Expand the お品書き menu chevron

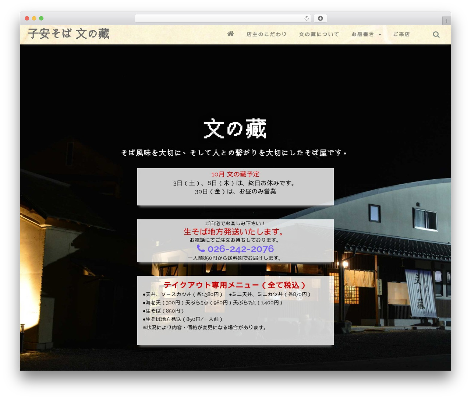click(x=380, y=35)
